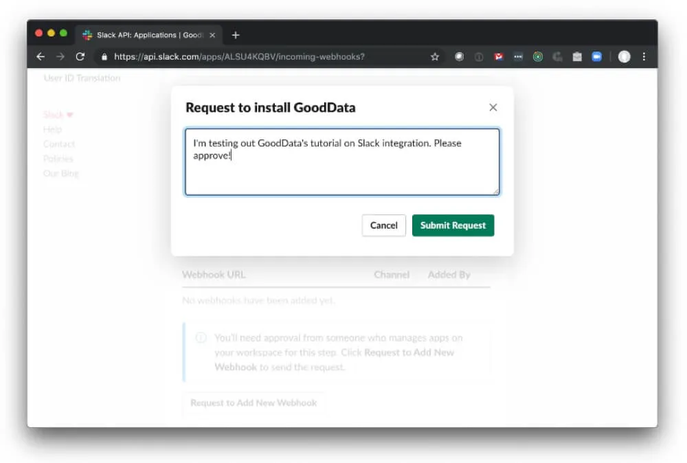This screenshot has width=687, height=463.
Task: Open the Contact page link
Action: click(58, 144)
